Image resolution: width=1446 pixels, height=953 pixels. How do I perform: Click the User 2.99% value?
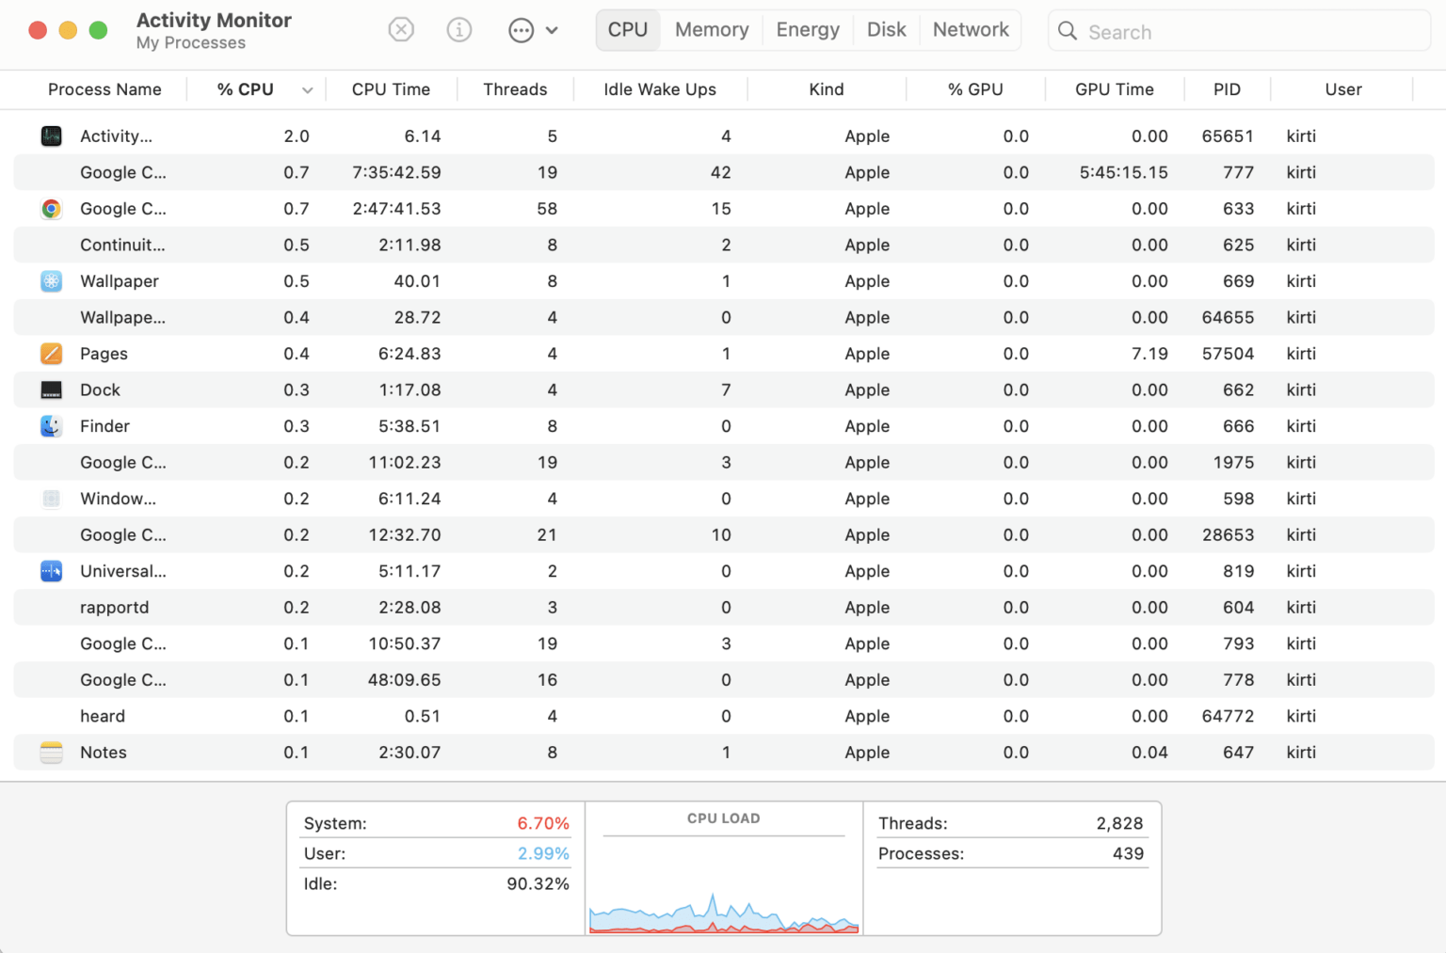[543, 853]
